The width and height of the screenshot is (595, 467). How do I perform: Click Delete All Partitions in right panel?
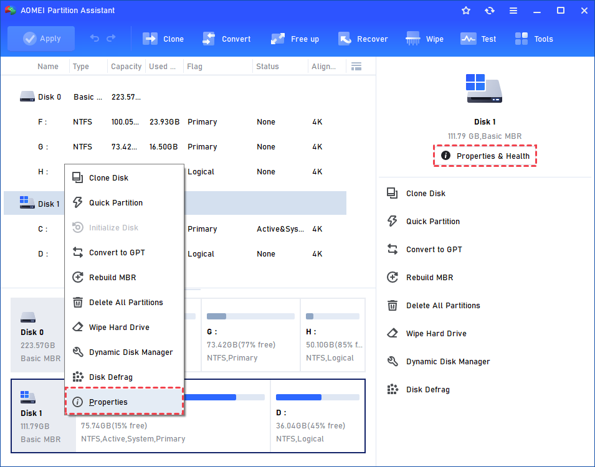[443, 306]
